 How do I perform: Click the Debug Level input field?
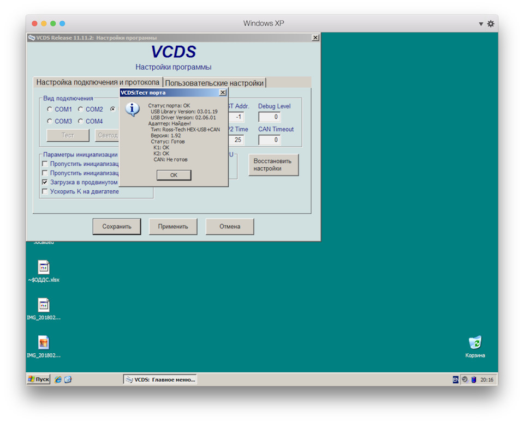(269, 117)
